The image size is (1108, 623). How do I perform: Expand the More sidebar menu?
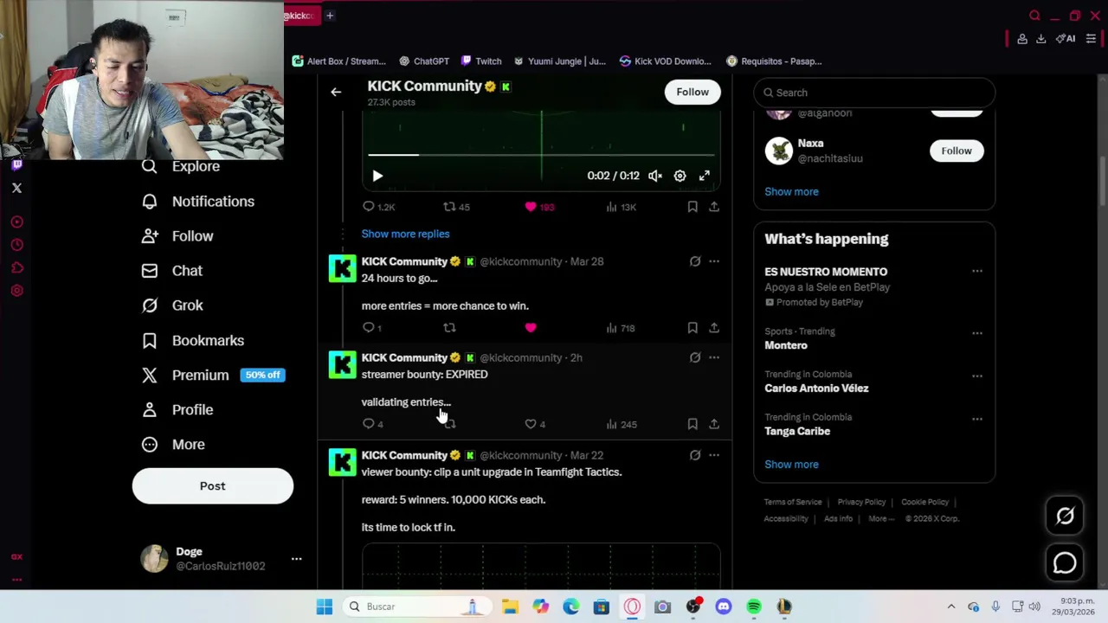(x=173, y=445)
